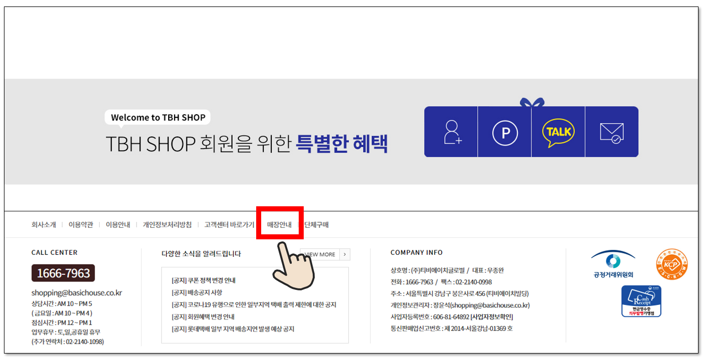This screenshot has width=707, height=361.
Task: Open the KakaoTalk TALK bubble icon
Action: point(558,132)
